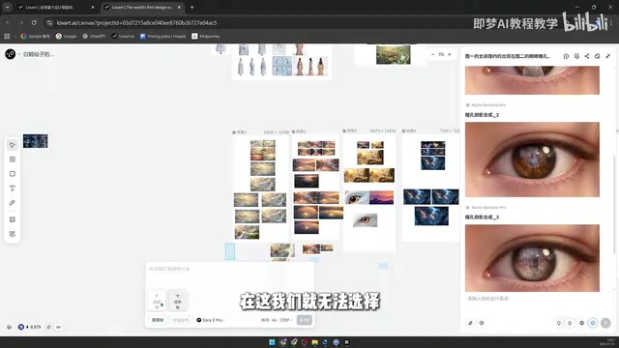This screenshot has height=348, width=619.
Task: Open the layers icon at bottom left
Action: point(9,327)
